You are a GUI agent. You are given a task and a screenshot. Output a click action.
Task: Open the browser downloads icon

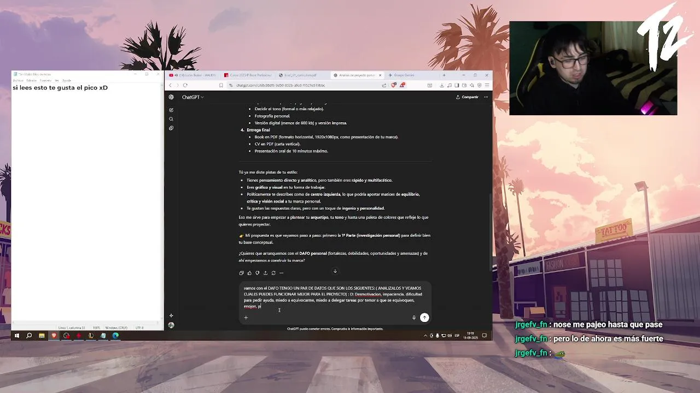442,85
